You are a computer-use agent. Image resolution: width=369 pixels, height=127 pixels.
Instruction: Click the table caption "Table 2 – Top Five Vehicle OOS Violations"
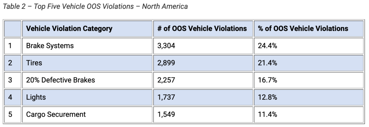click(95, 6)
